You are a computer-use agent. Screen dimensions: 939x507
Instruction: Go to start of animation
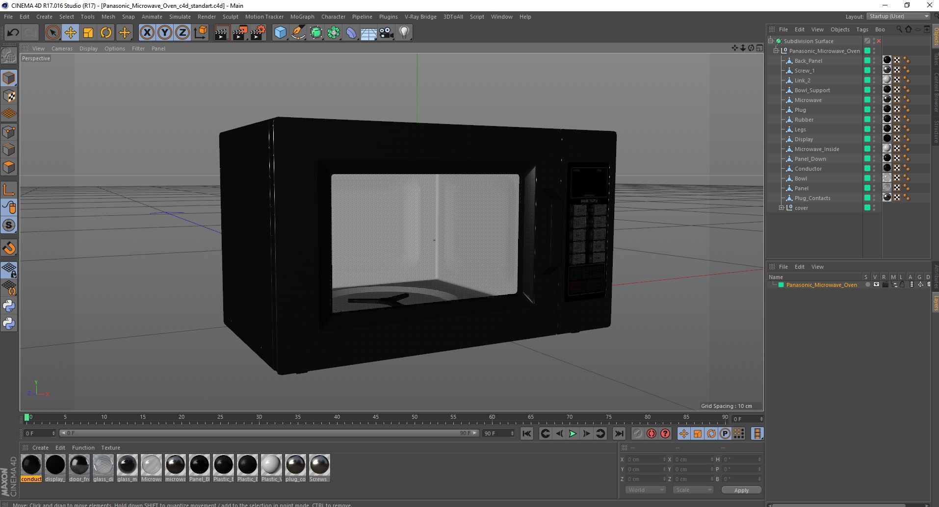[527, 433]
